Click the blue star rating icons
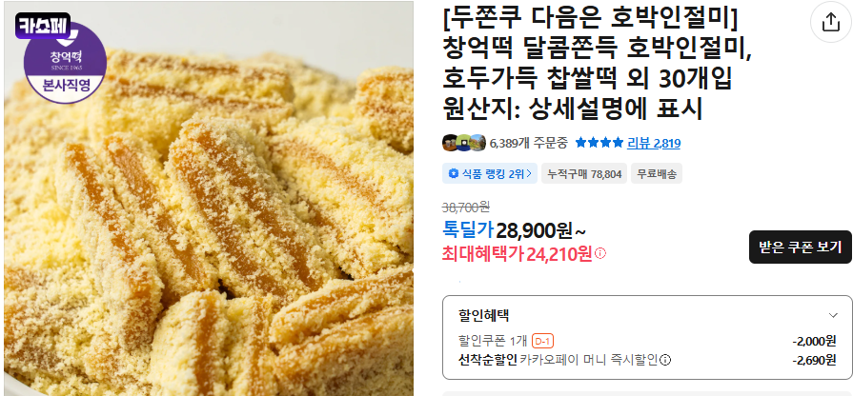This screenshot has height=396, width=853. point(599,143)
